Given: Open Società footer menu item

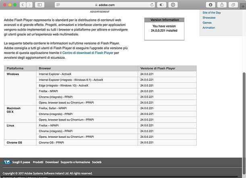Looking at the screenshot, I should pyautogui.click(x=97, y=162).
